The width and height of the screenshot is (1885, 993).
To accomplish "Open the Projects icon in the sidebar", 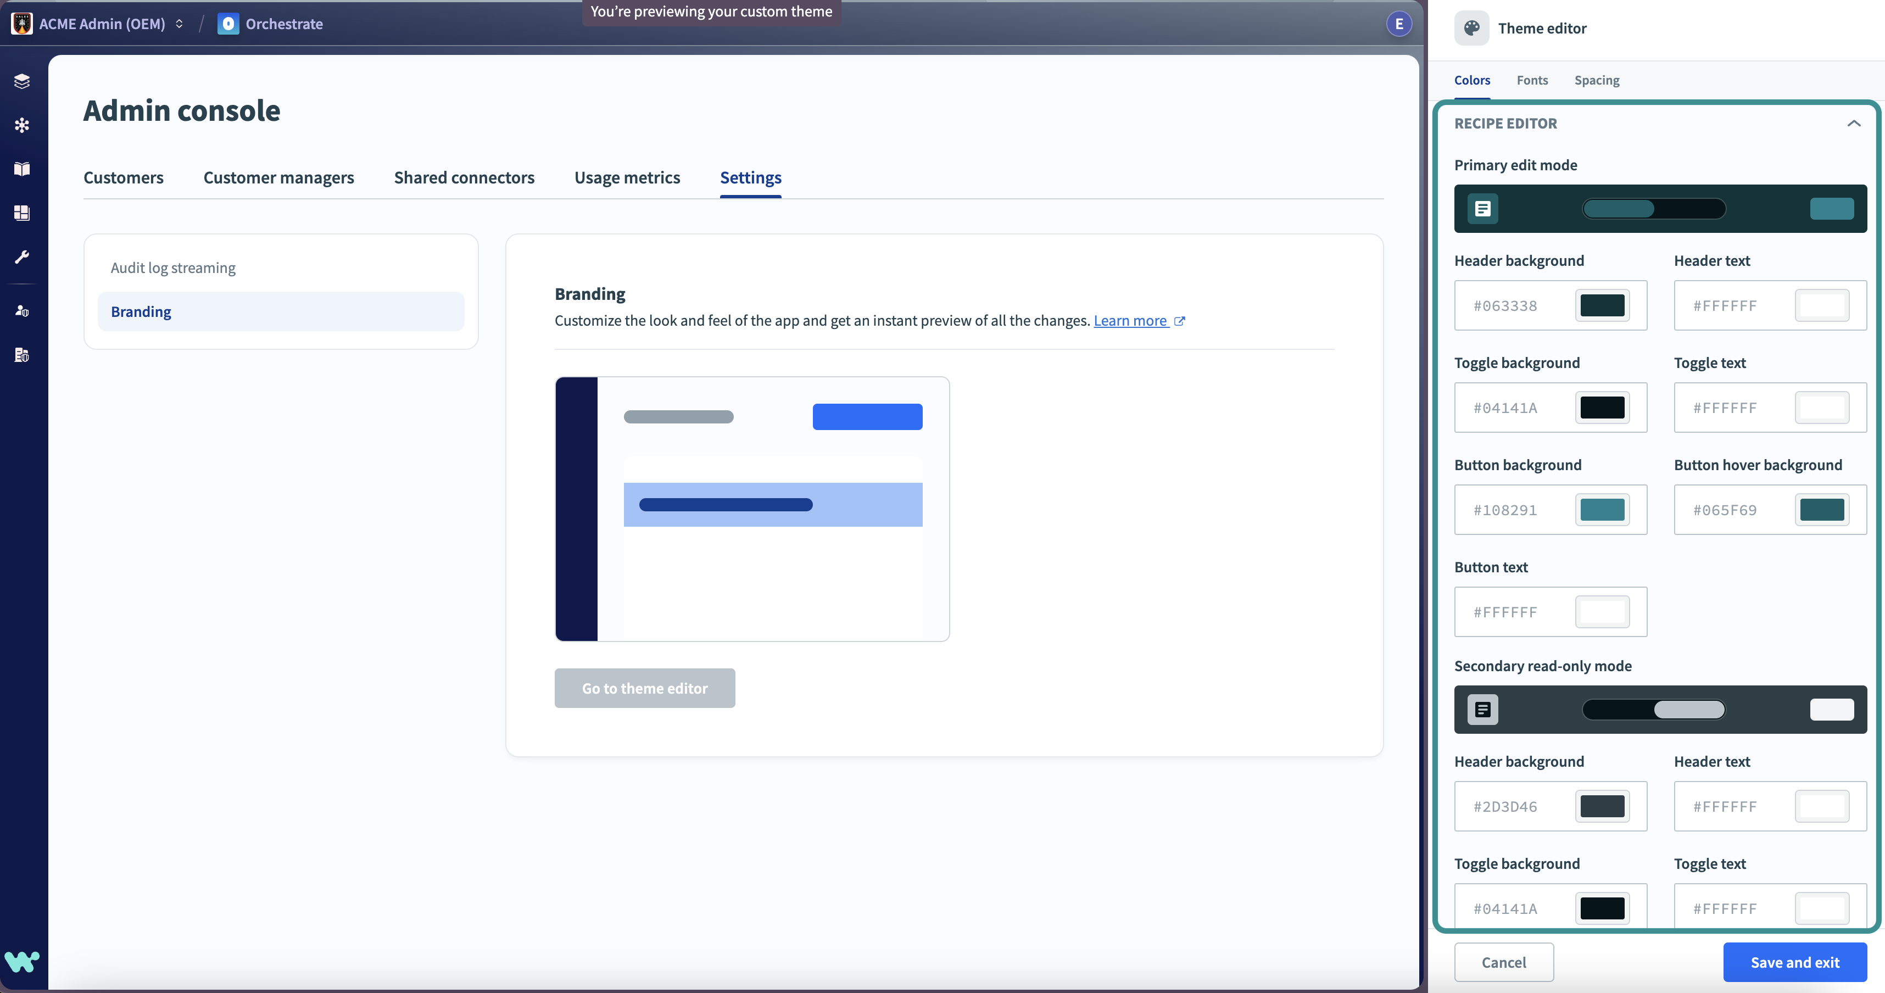I will (x=22, y=81).
